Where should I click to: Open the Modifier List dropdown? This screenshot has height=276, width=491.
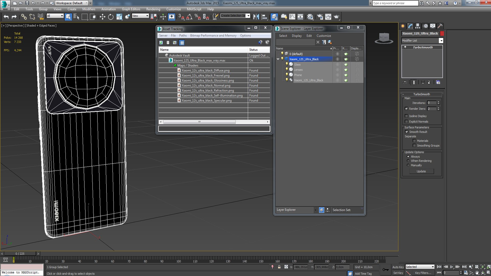441,41
